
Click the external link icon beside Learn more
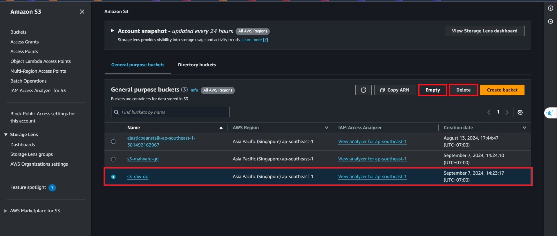coord(265,40)
